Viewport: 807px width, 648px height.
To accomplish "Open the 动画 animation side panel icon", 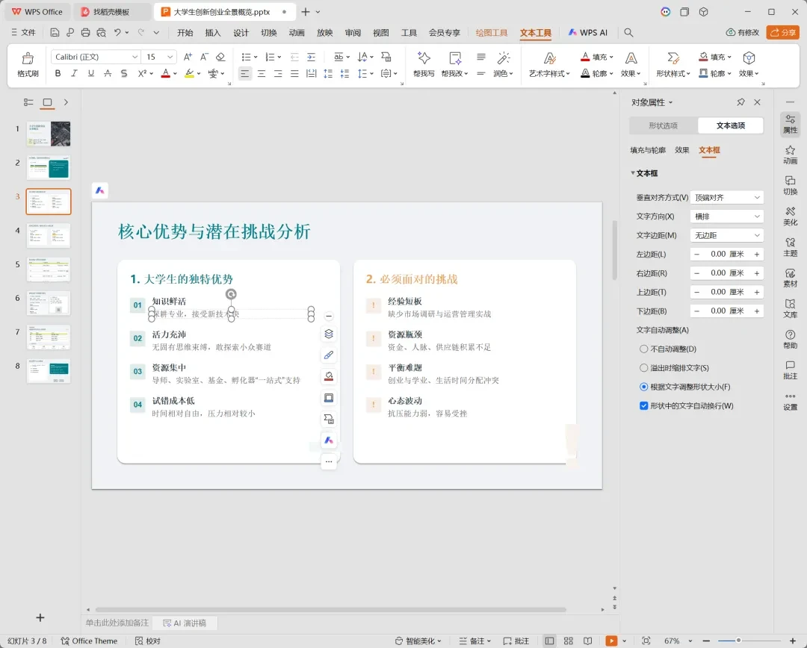I will (x=790, y=155).
